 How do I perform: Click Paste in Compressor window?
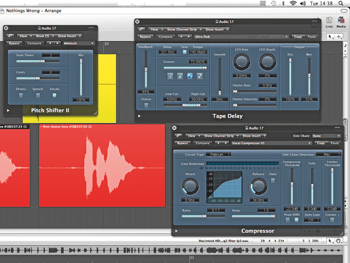click(334, 143)
